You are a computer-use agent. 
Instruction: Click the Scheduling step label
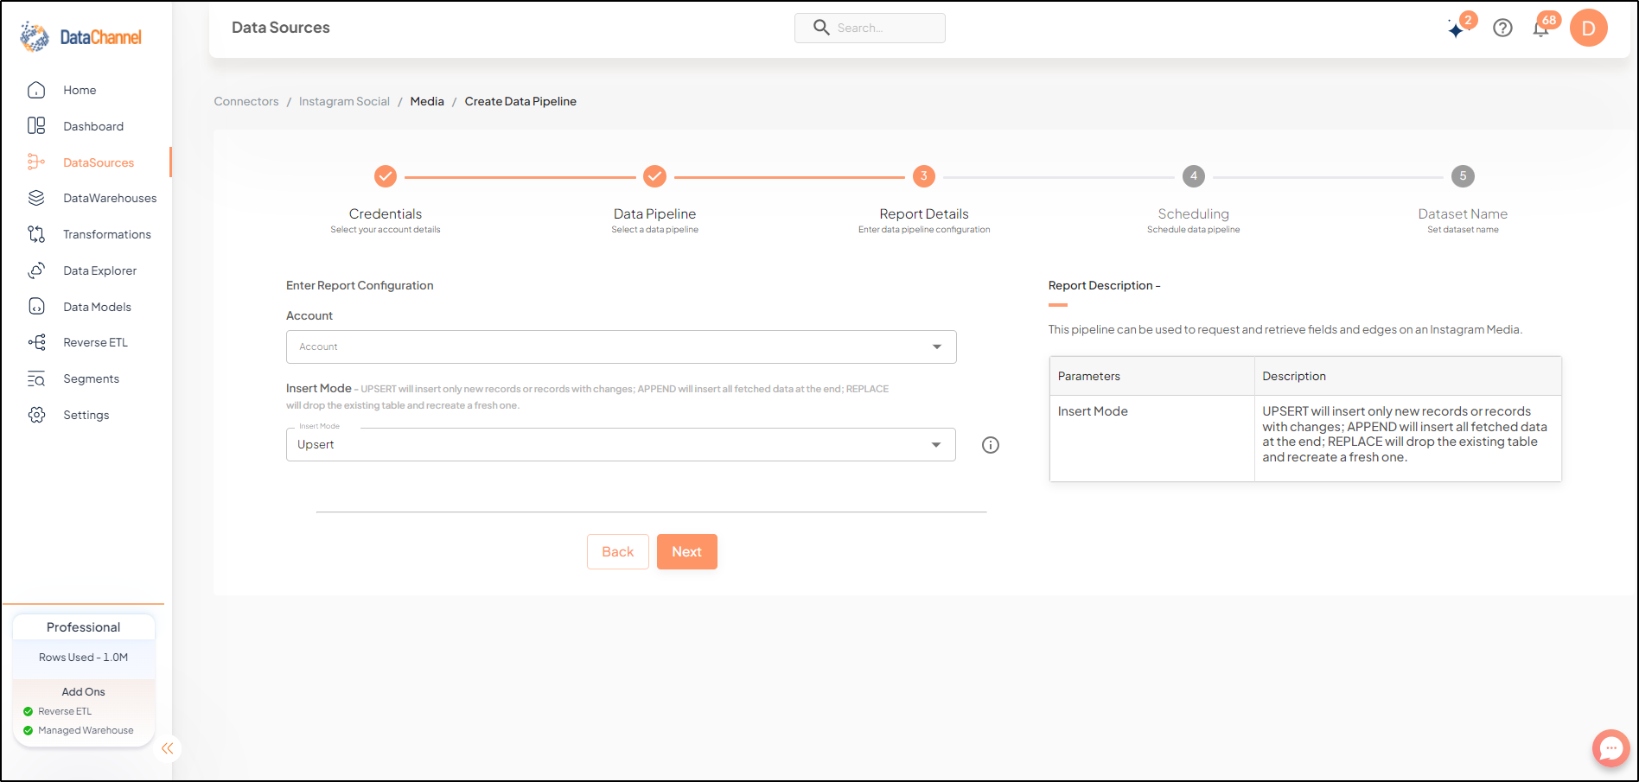[1194, 213]
